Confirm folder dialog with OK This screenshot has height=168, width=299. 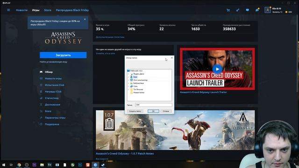point(153,111)
